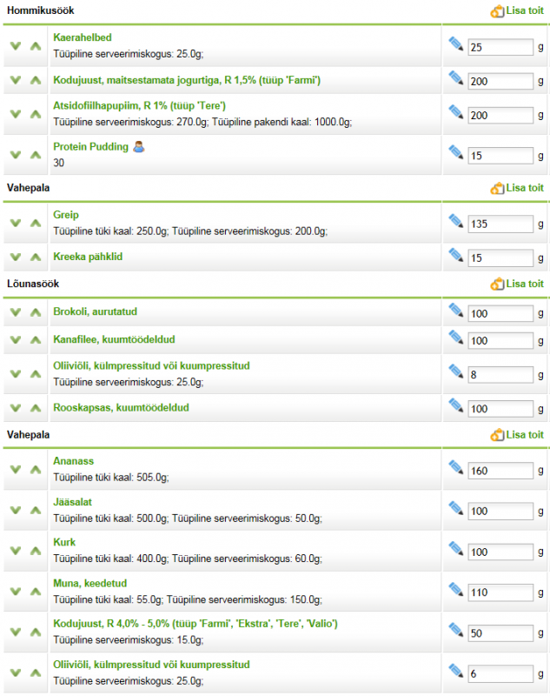Focus the Ananass grams input box
This screenshot has width=550, height=696.
[x=500, y=471]
